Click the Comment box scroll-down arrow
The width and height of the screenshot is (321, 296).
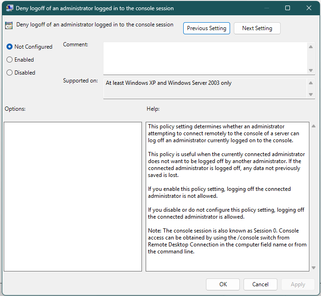pyautogui.click(x=311, y=70)
